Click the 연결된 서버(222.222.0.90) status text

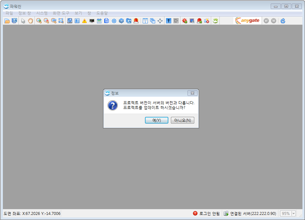point(253,214)
